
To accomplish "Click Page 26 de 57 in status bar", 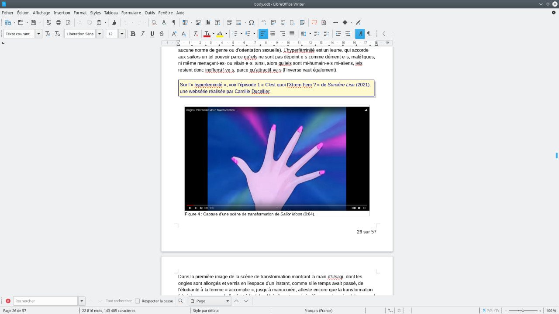I will tap(15, 311).
